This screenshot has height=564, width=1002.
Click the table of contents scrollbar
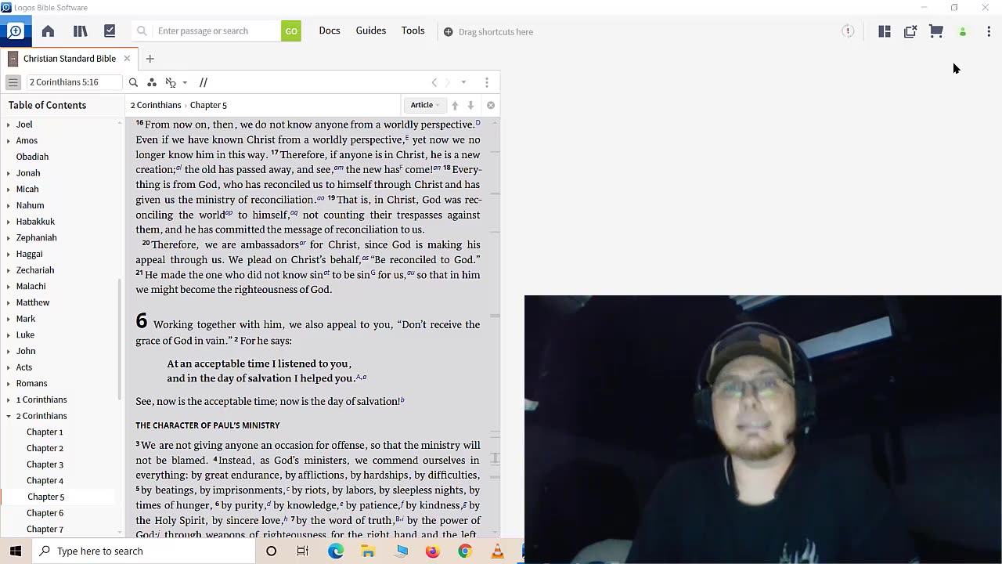pyautogui.click(x=120, y=338)
